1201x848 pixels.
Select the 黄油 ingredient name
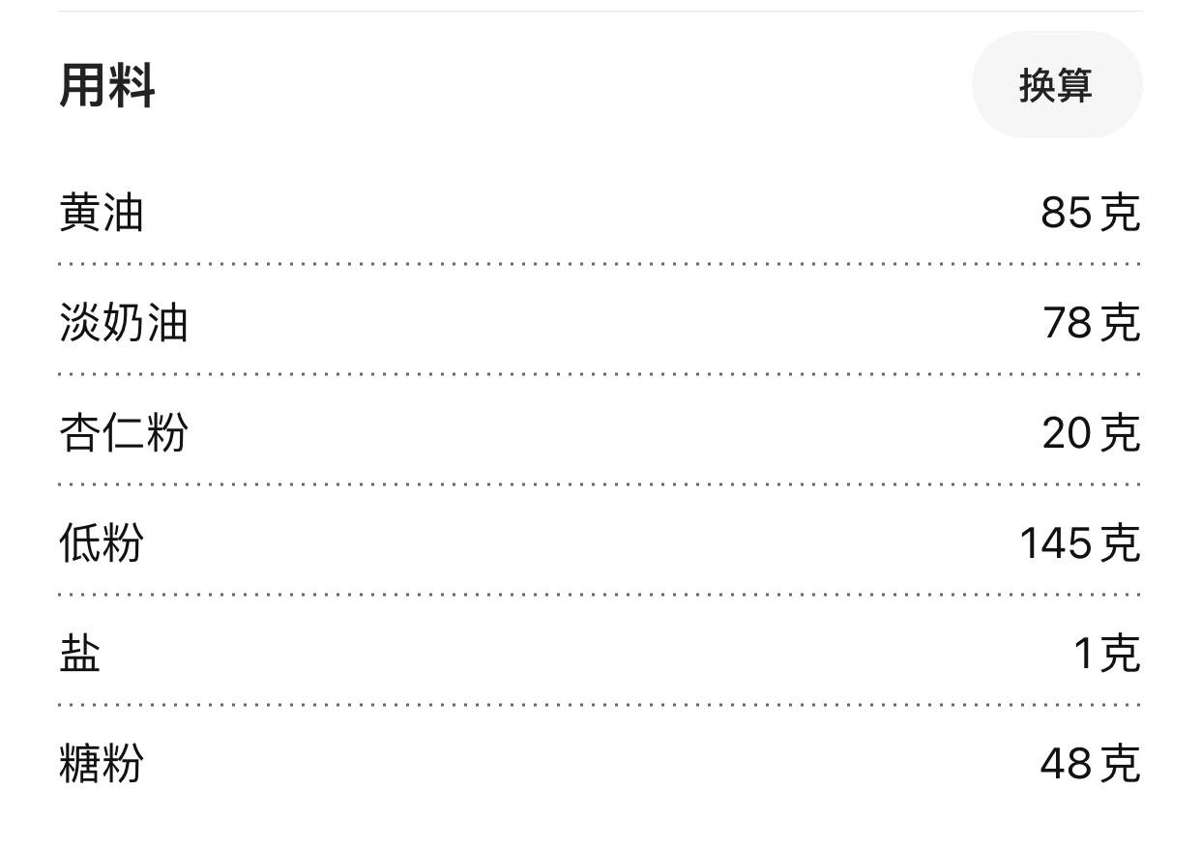click(x=102, y=213)
